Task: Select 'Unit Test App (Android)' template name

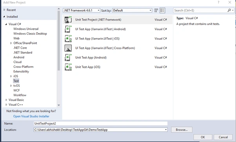Action: click(x=91, y=58)
